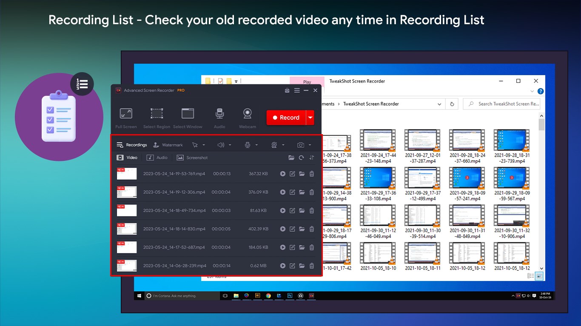Delete recording 2023-05-24_14-18-49-734.mp4
The width and height of the screenshot is (581, 326).
pyautogui.click(x=312, y=211)
